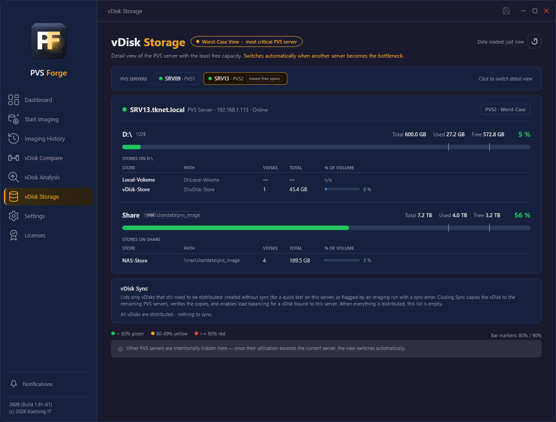Click the build version 2609 text
The height and width of the screenshot is (422, 556).
30,404
